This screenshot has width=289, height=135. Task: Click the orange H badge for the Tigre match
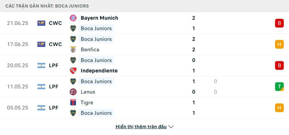[279, 108]
